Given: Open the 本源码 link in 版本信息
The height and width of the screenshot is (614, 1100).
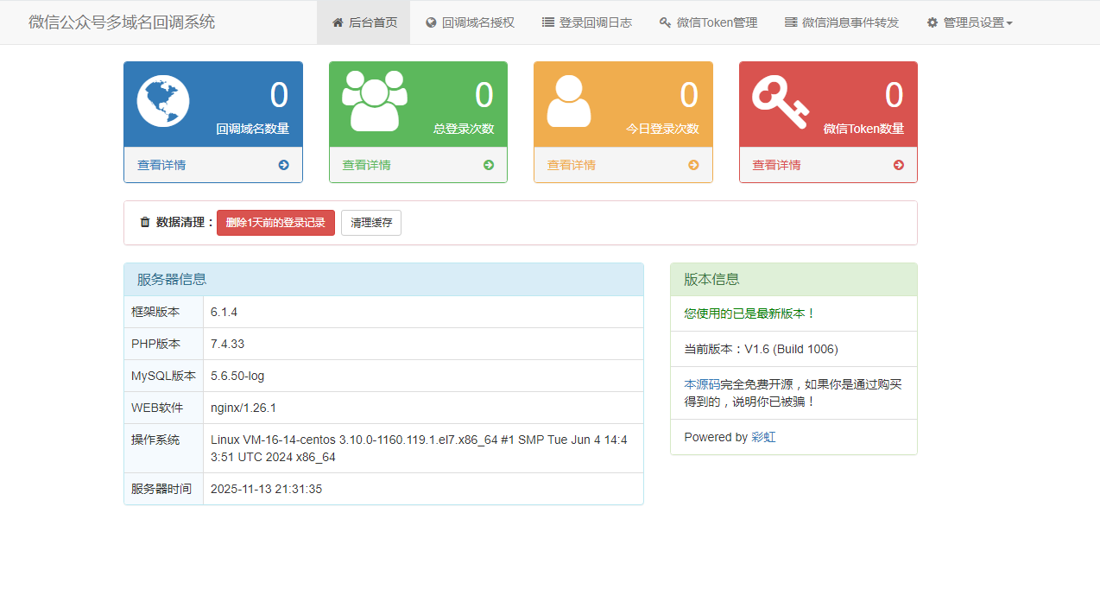Looking at the screenshot, I should (x=702, y=384).
